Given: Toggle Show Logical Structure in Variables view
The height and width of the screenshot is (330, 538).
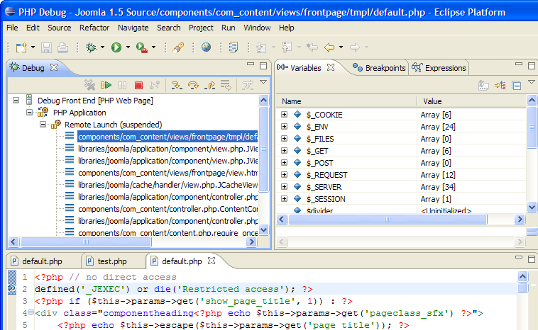Looking at the screenshot, I should pyautogui.click(x=500, y=85).
